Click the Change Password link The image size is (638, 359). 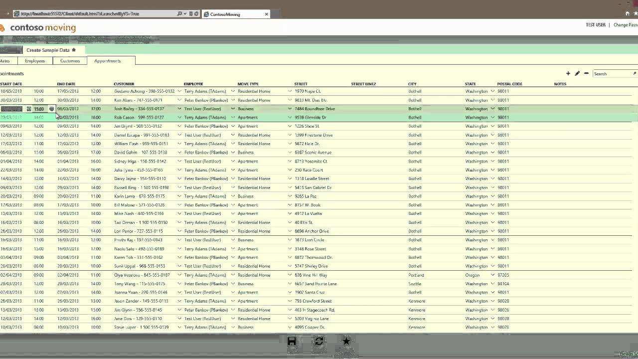pos(626,25)
